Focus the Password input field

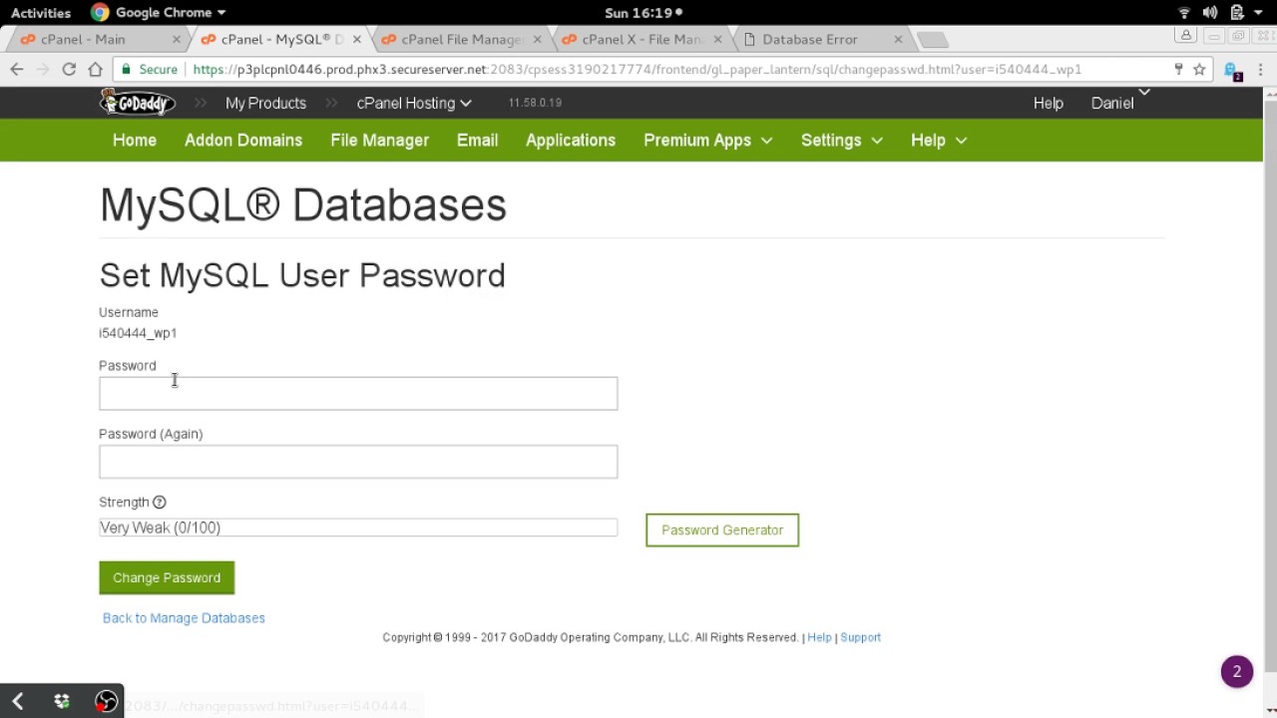(x=358, y=394)
